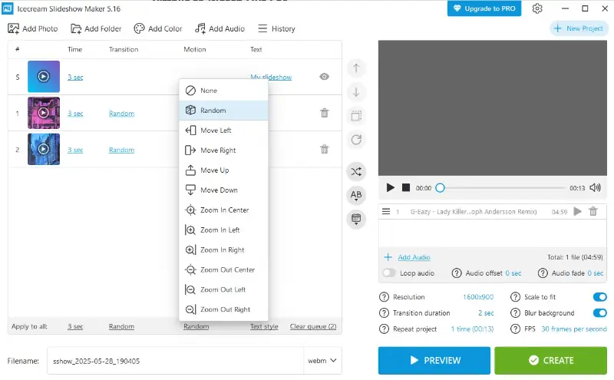Viewport: 614px width, 380px height.
Task: Choose Move Down motion
Action: [x=223, y=190]
